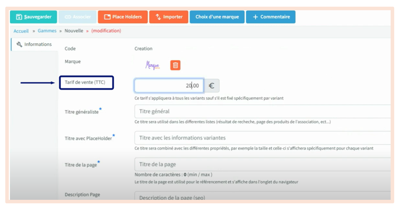The image size is (403, 210).
Task: Click the Nouvelle breadcrumb item
Action: click(x=74, y=31)
